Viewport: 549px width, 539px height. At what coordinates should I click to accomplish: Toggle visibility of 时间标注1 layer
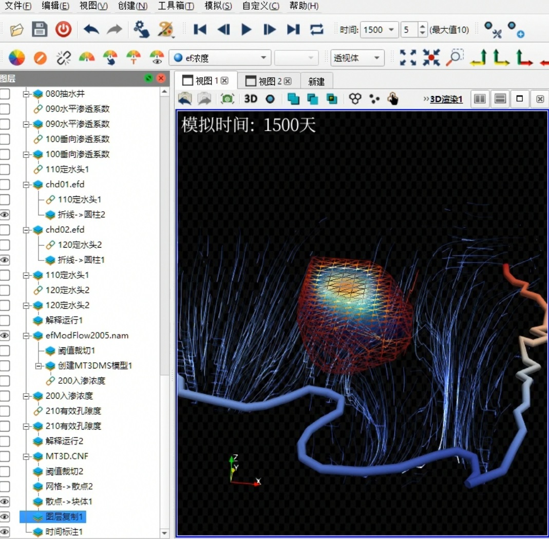pos(5,532)
